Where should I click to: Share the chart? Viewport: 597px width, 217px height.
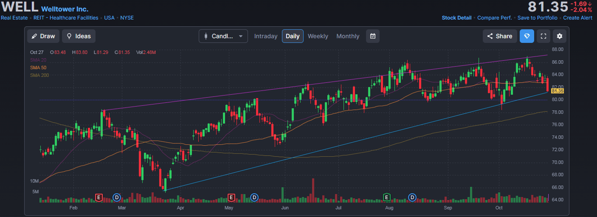click(500, 36)
